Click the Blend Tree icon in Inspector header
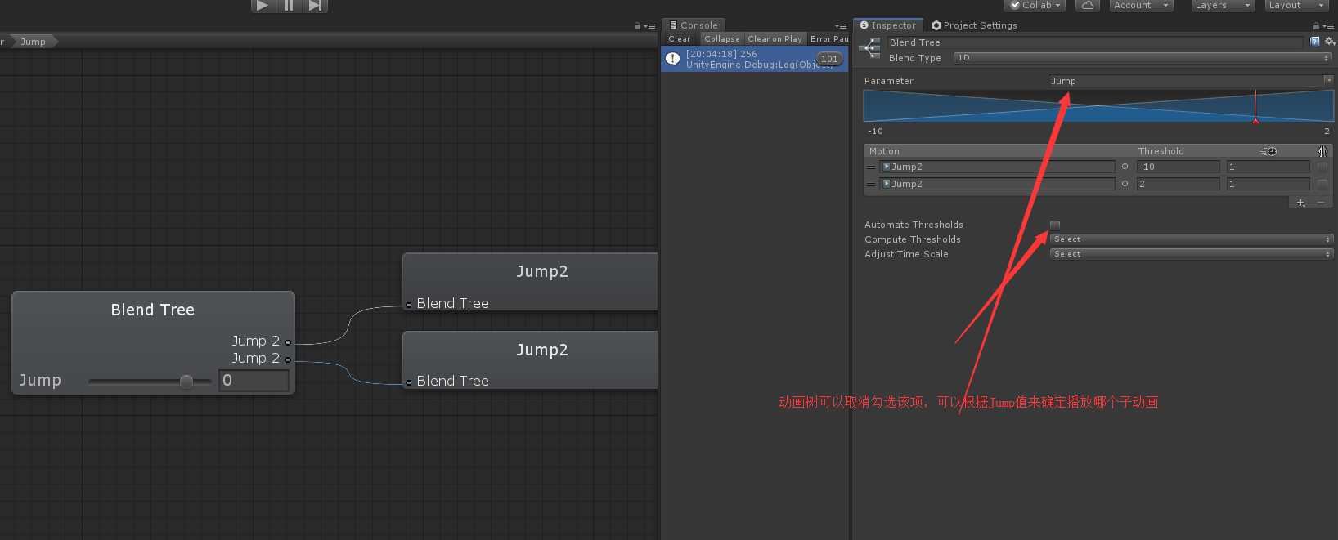This screenshot has width=1338, height=540. (x=870, y=49)
